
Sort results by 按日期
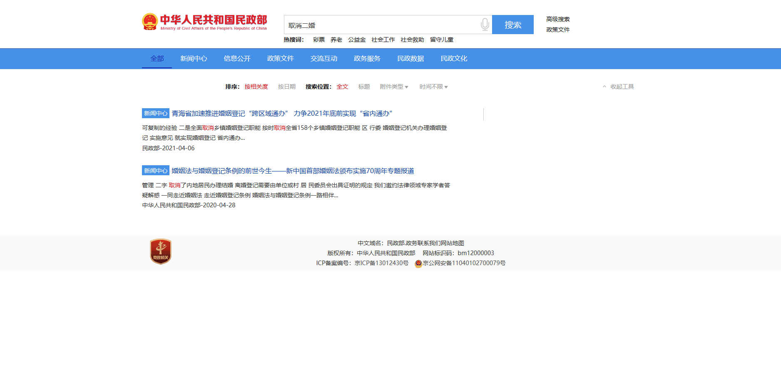286,87
